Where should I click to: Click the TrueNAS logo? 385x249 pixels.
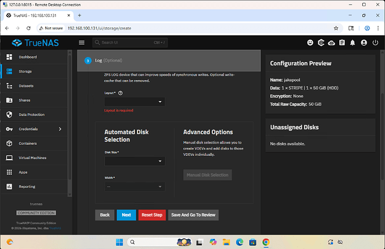(35, 43)
